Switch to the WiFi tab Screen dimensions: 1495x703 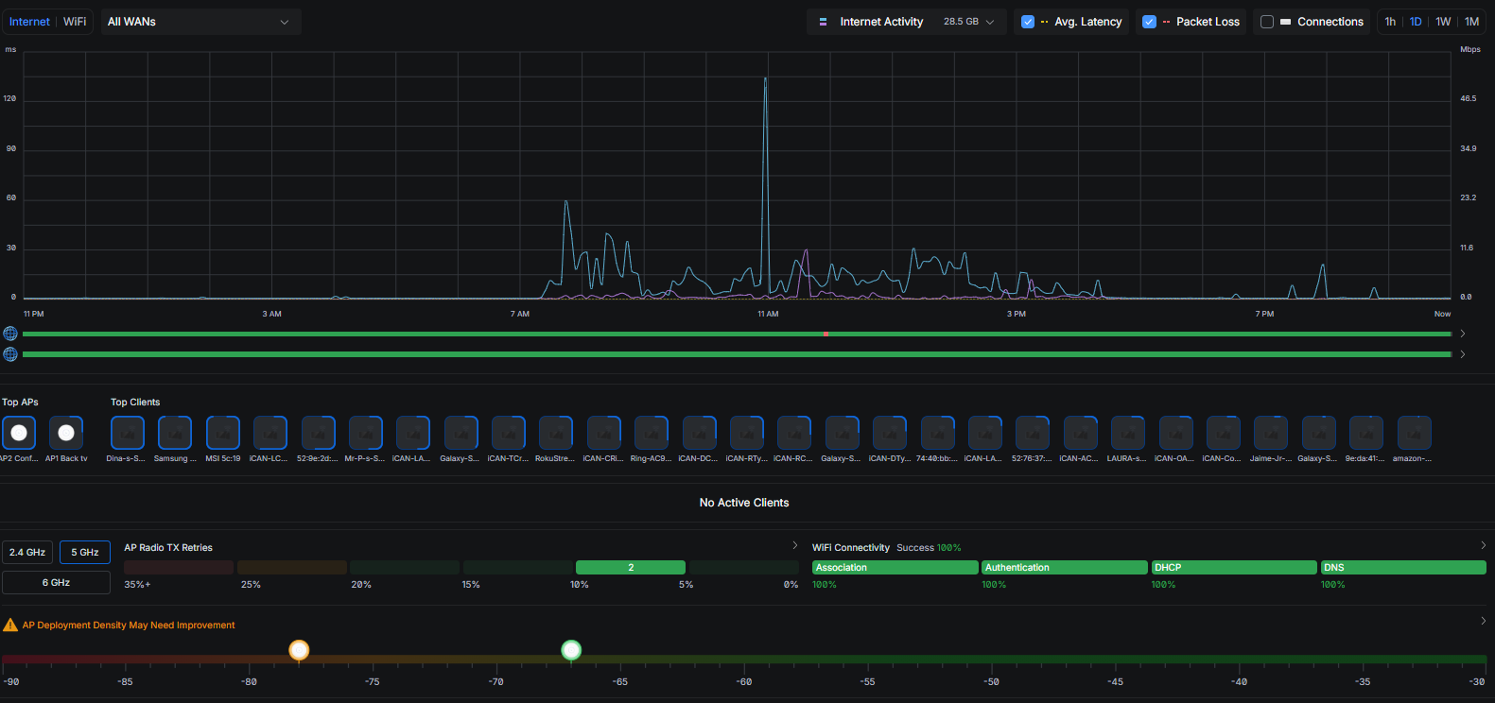[x=75, y=22]
